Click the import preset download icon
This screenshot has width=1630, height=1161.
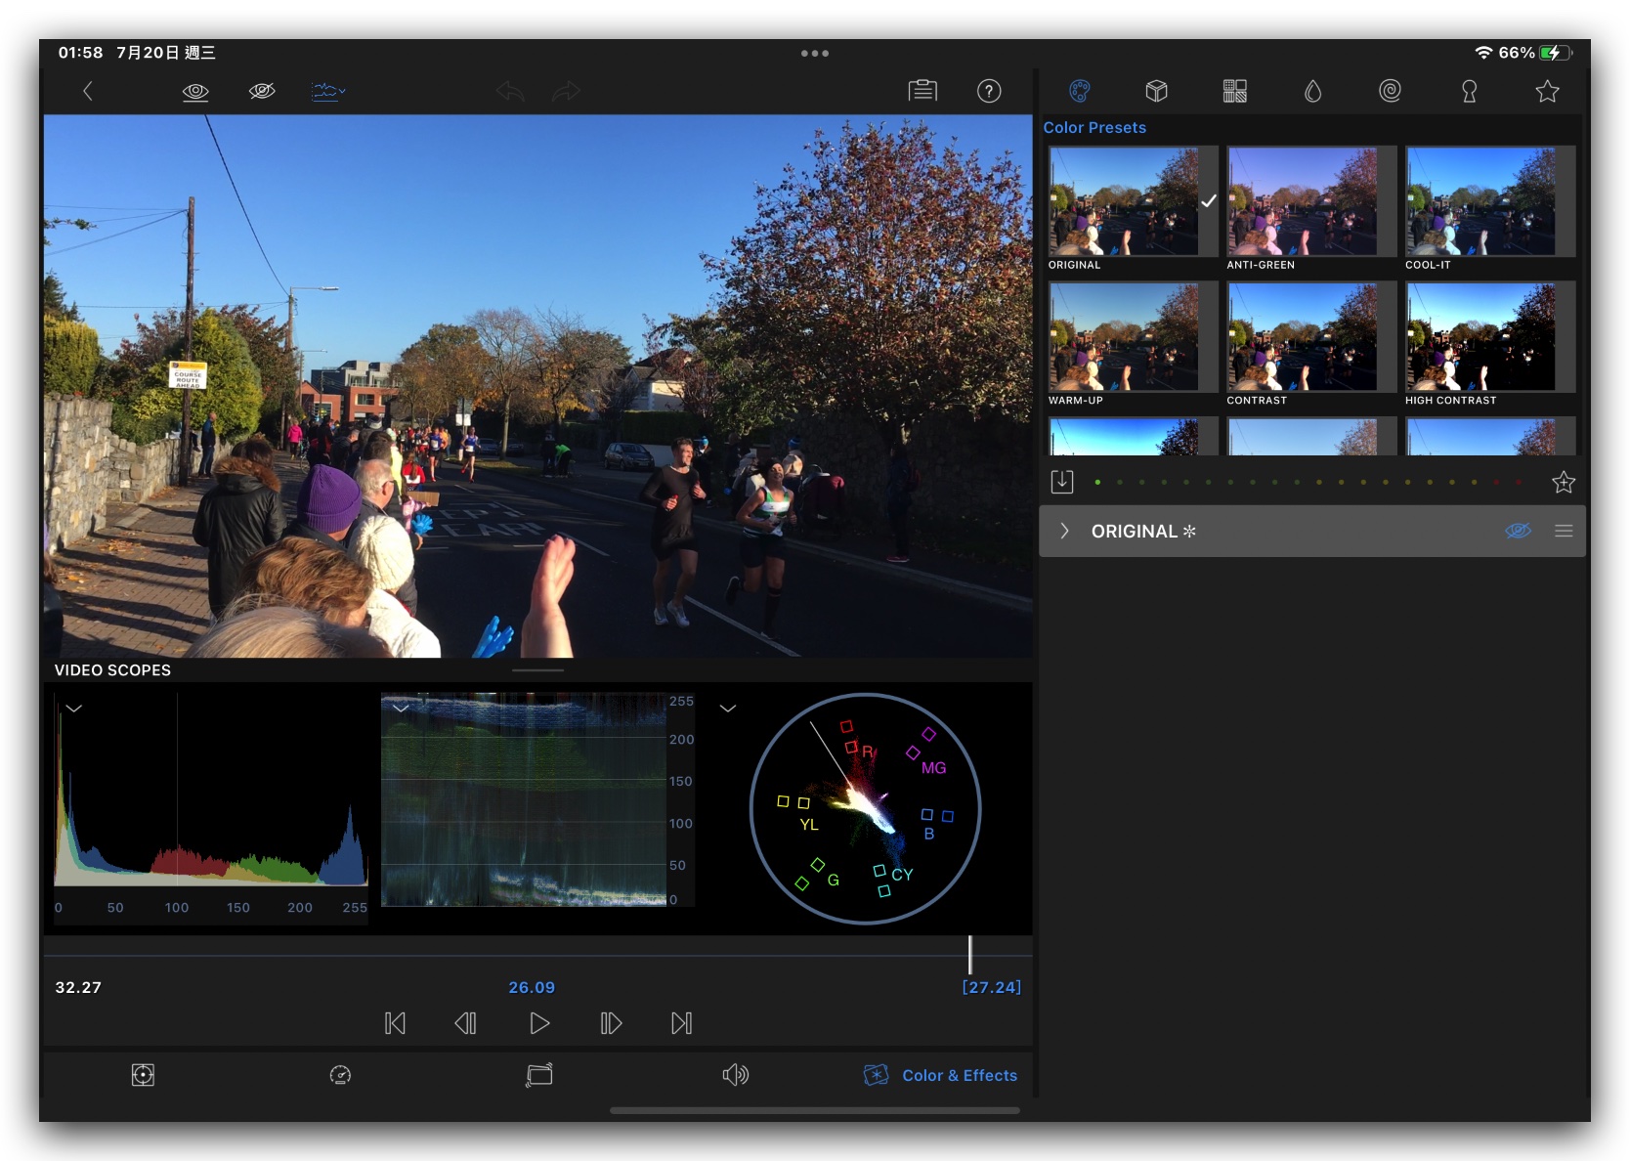tap(1062, 482)
